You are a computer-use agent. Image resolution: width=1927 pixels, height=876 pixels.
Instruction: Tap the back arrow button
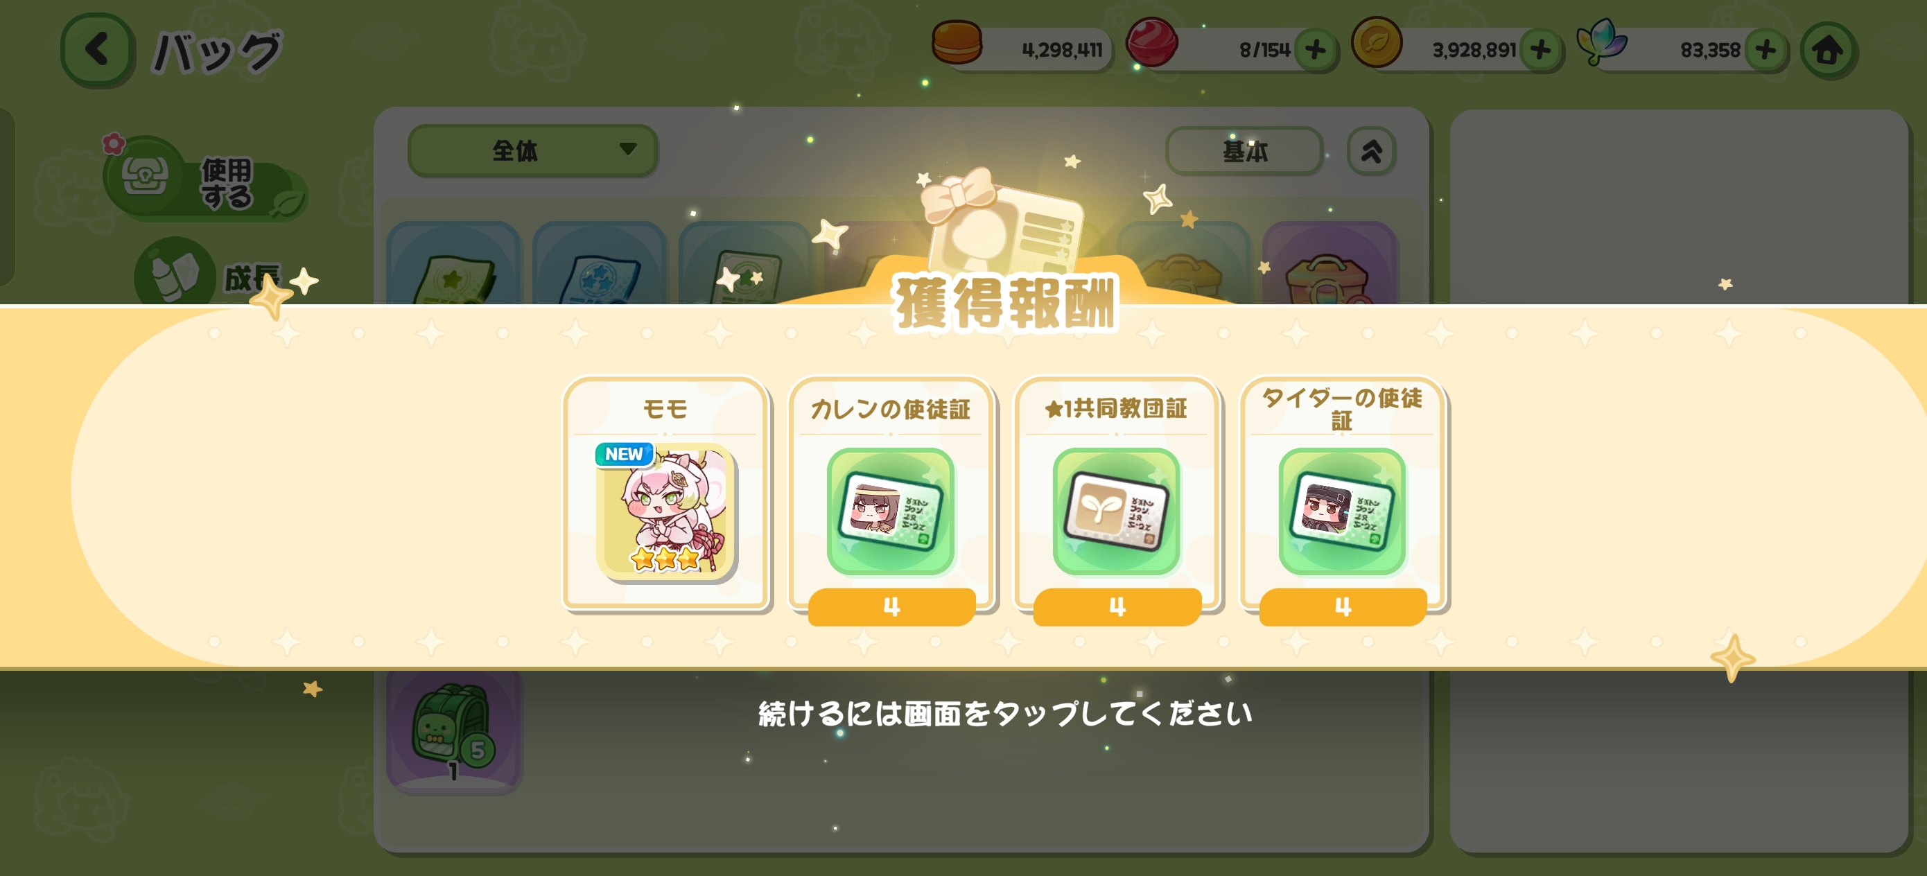pyautogui.click(x=97, y=50)
